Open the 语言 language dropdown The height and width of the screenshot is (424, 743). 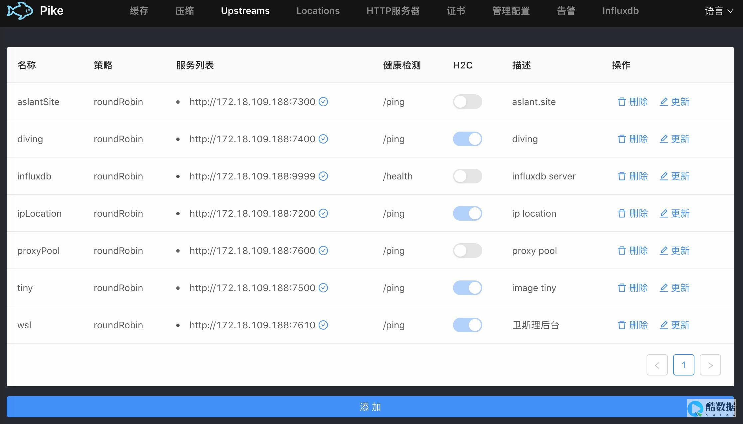(x=719, y=11)
